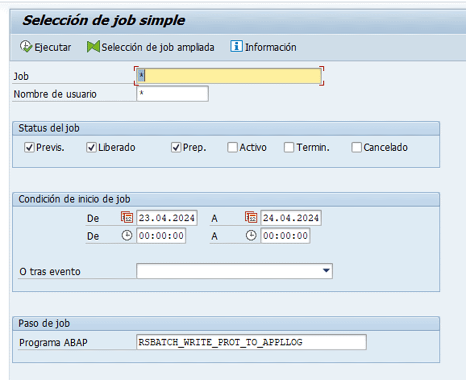Click the Nombre de usuario field

pyautogui.click(x=172, y=94)
